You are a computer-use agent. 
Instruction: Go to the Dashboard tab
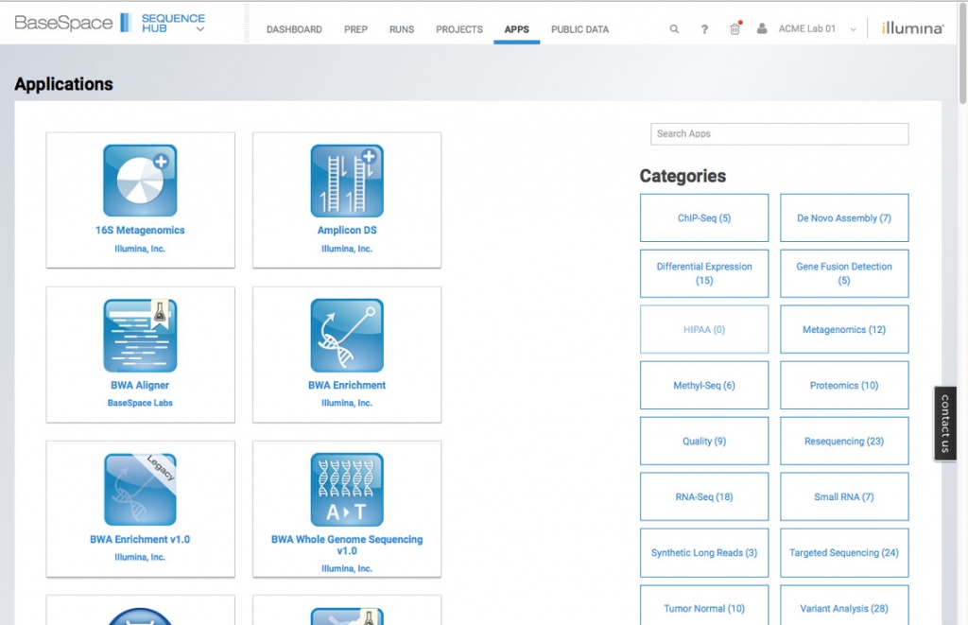[x=294, y=29]
